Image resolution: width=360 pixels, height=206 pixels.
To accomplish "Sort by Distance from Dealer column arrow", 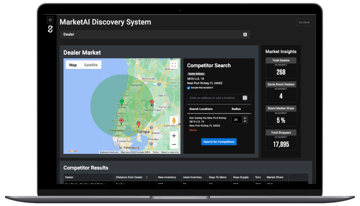I will pyautogui.click(x=147, y=178).
